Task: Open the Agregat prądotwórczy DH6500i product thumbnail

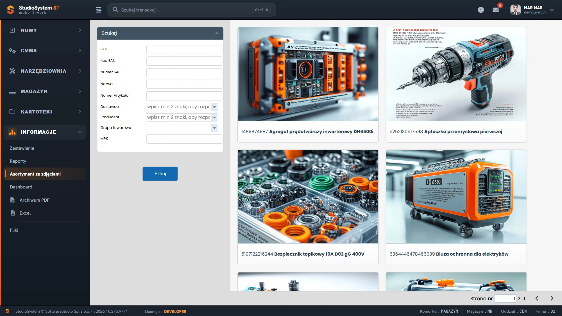Action: 308,74
